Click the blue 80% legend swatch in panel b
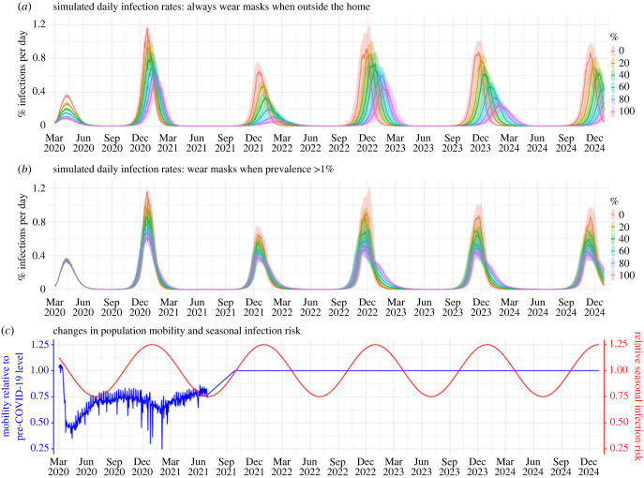 [613, 262]
